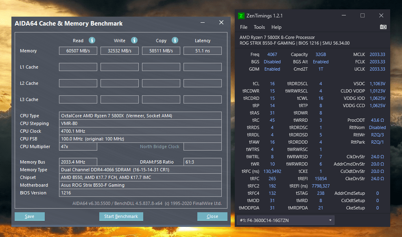The height and width of the screenshot is (237, 402).
Task: Click RttNom value Disabled
Action: click(377, 127)
